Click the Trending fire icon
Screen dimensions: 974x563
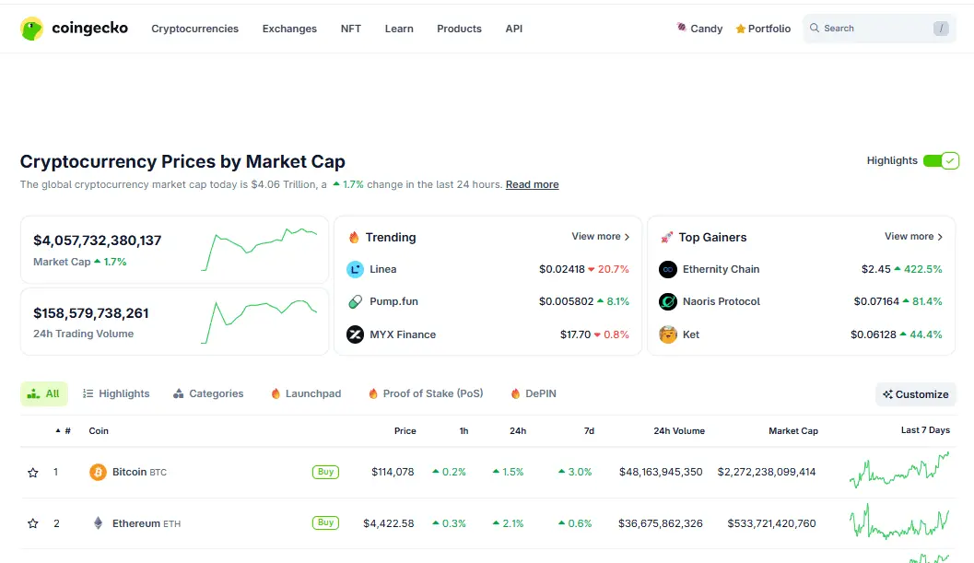(x=354, y=237)
